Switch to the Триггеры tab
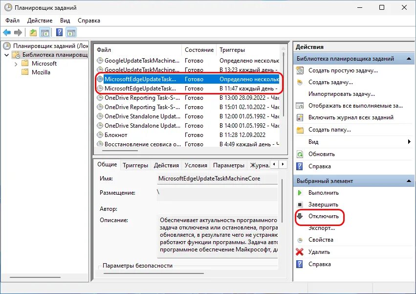 (x=135, y=165)
